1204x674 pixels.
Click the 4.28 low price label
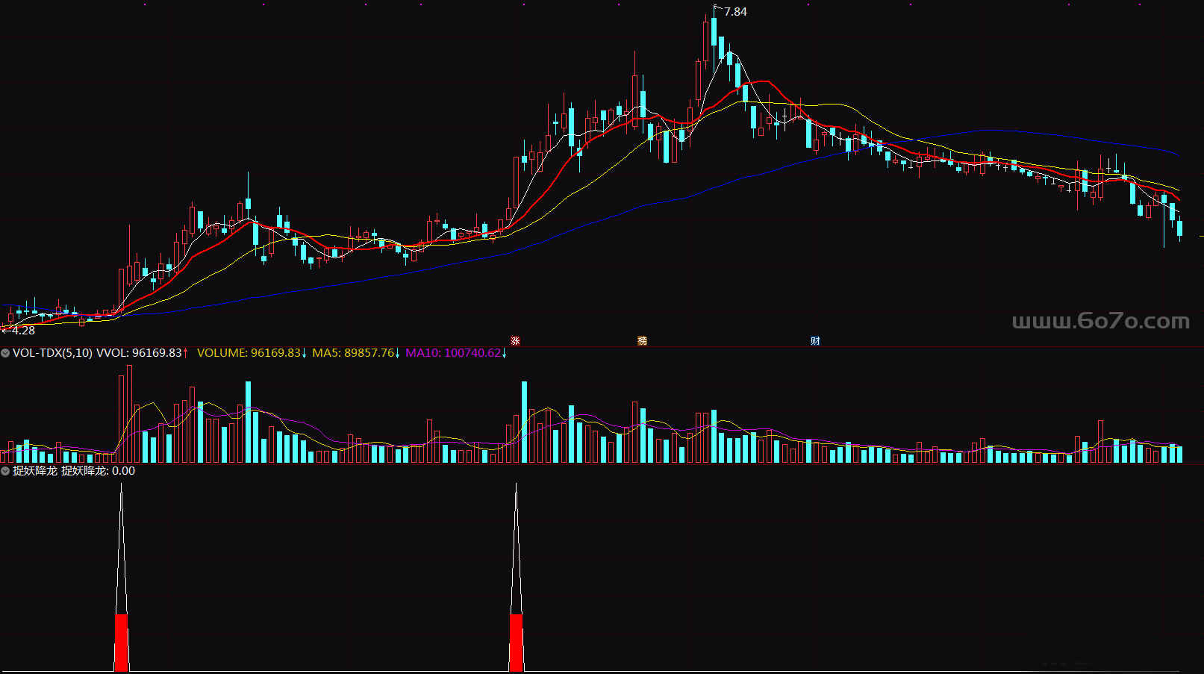click(23, 331)
